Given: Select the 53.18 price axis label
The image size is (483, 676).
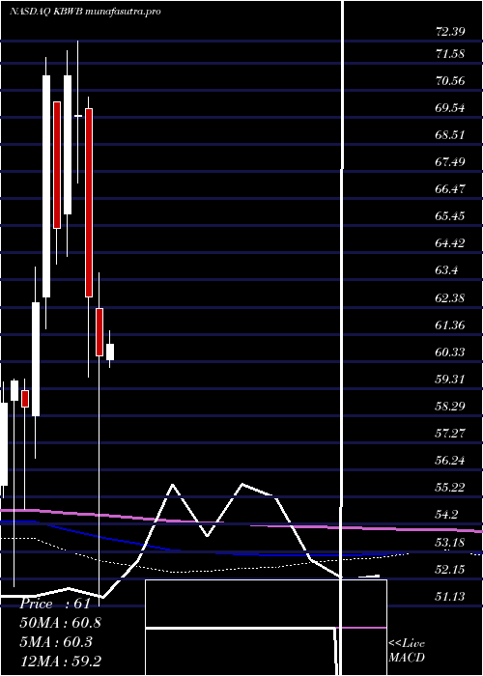Looking at the screenshot, I should click(450, 542).
